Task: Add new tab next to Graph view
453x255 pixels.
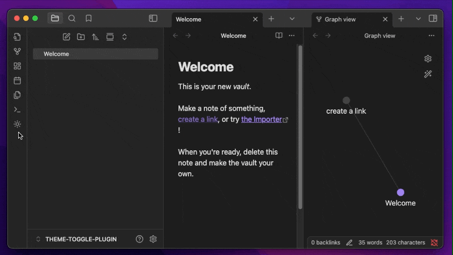Action: (x=401, y=19)
